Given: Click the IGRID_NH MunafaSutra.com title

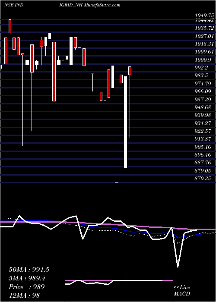Looking at the screenshot, I should [90, 5].
